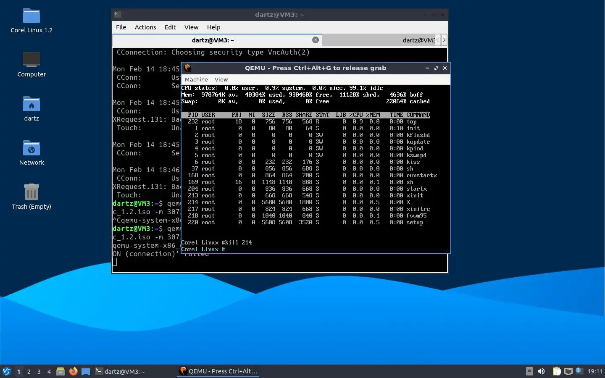Launch the file manager from the panel
Viewport: 605px width, 378px height.
click(x=60, y=371)
